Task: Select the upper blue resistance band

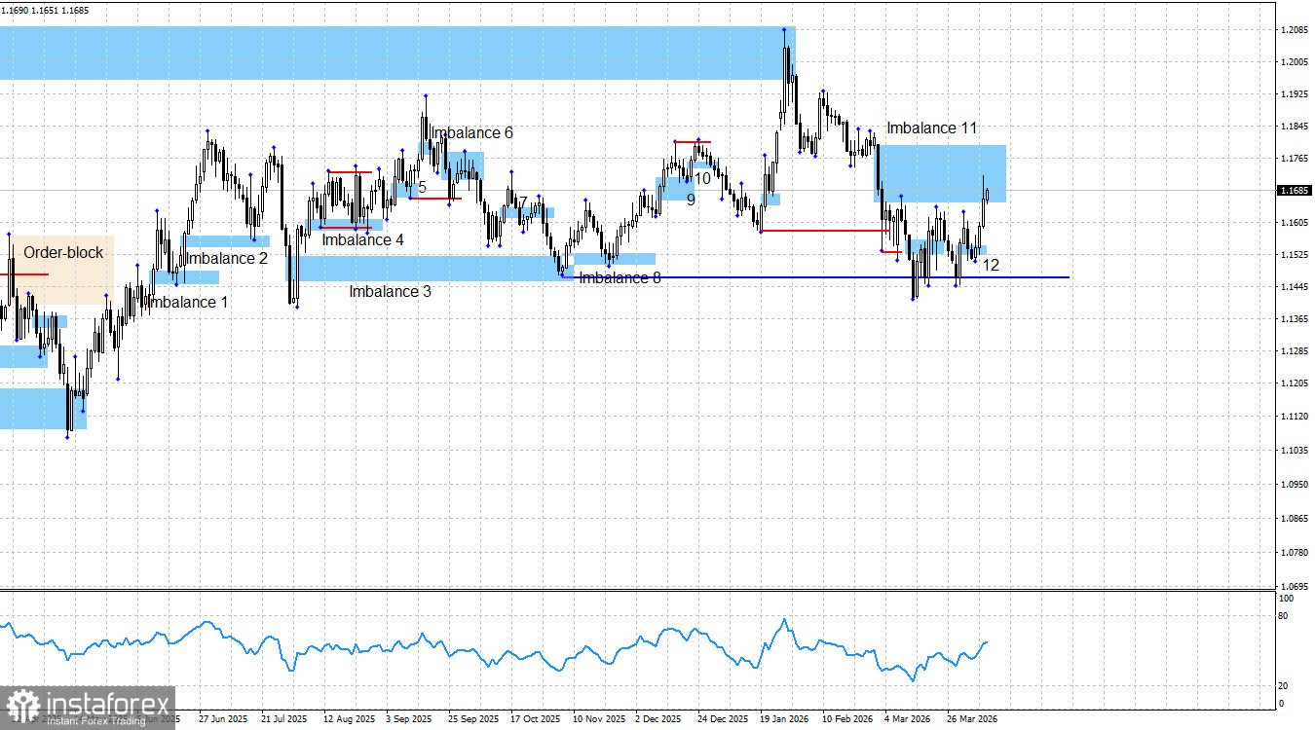Action: pyautogui.click(x=390, y=54)
